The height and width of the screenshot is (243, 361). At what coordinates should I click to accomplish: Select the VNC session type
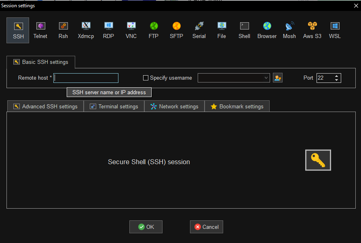coord(131,30)
